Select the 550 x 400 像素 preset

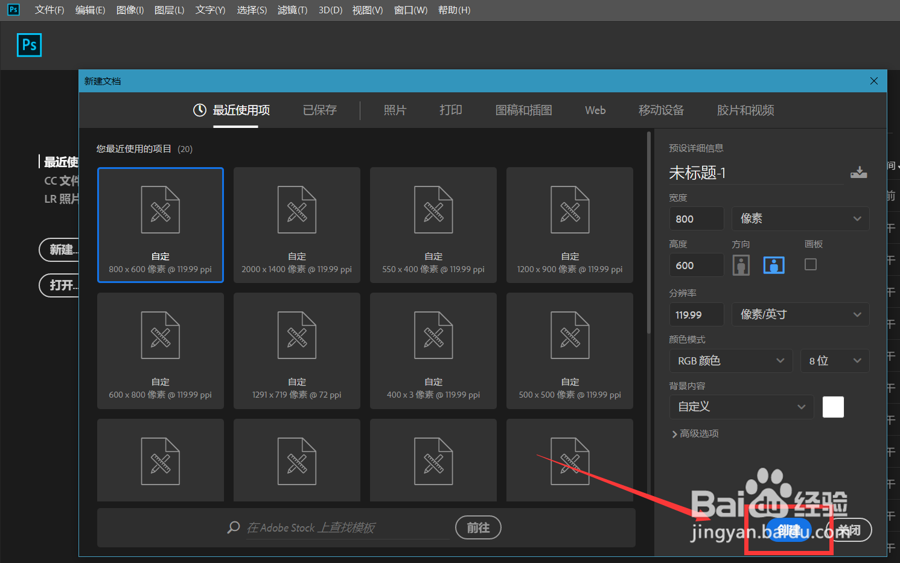point(433,225)
